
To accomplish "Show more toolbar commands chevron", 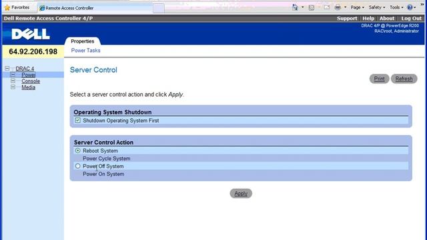I will coord(422,5).
